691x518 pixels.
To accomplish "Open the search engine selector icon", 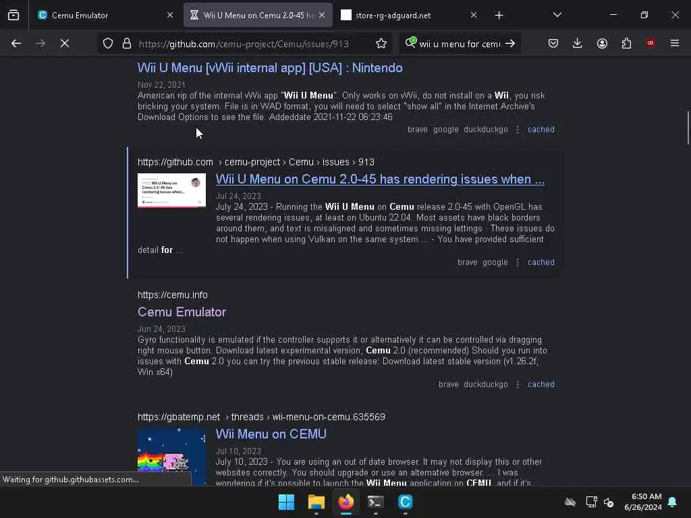I will 410,42.
